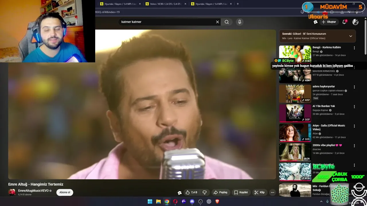Viewport: 367px width, 206px height.
Task: Start voice search with the microphone icon
Action: click(x=240, y=22)
